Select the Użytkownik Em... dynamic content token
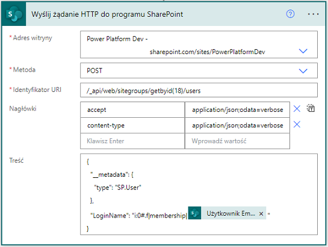Screen dimensions: 328x247 coord(227,213)
